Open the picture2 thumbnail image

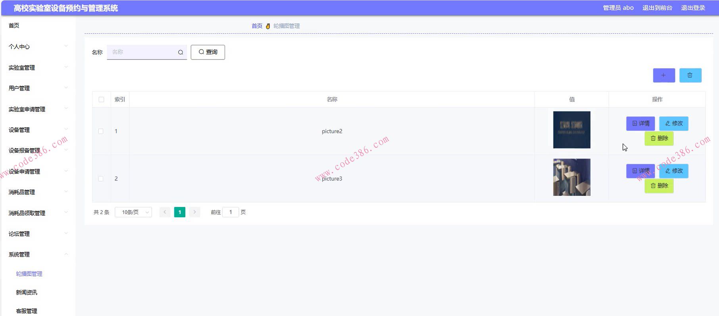coord(572,130)
